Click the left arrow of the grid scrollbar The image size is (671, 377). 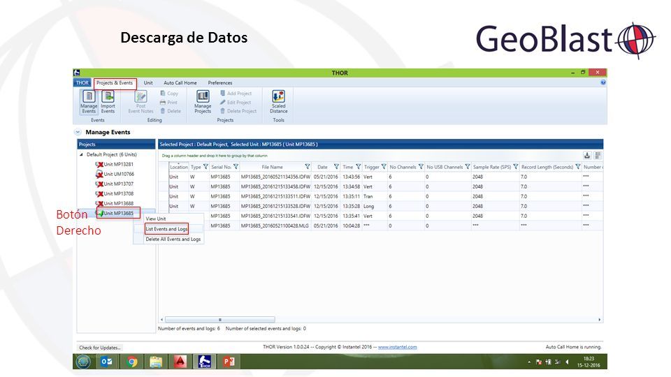click(x=161, y=320)
